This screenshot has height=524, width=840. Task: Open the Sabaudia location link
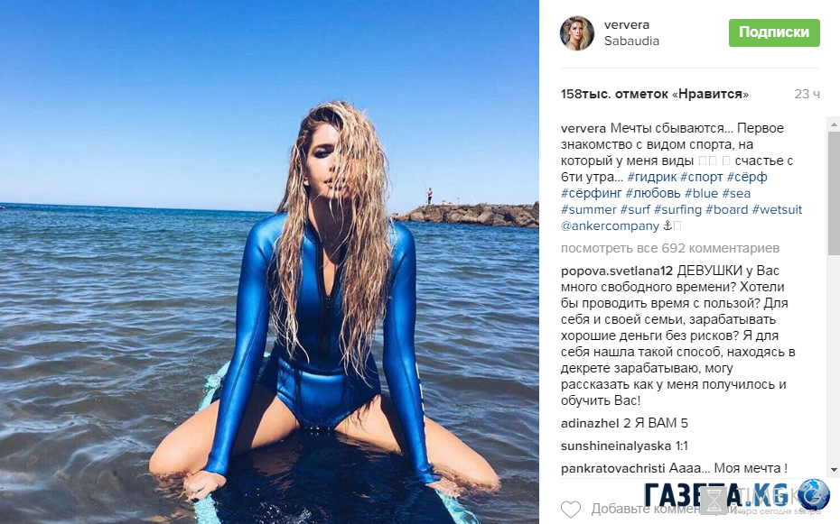pos(631,41)
